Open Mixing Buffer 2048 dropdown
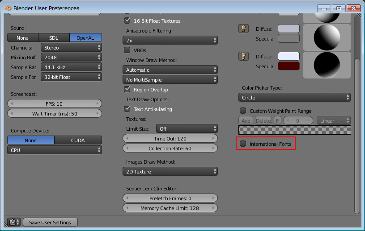Screen dimensions: 365x231 click(71, 58)
